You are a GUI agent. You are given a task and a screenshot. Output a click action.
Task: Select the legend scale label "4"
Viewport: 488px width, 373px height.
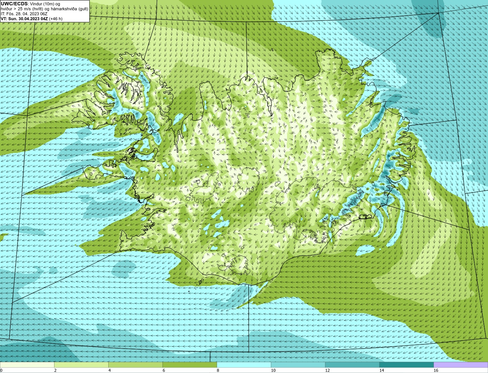click(109, 370)
